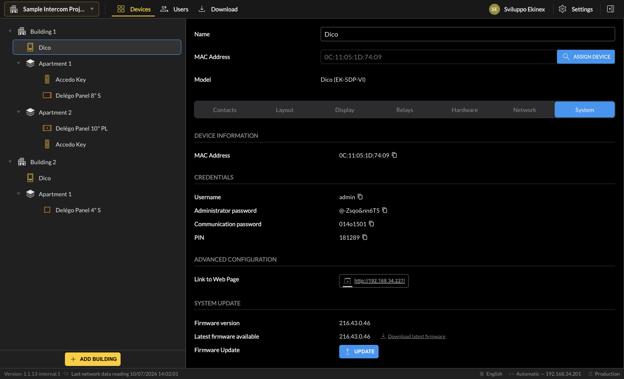The width and height of the screenshot is (624, 379).
Task: Collapse the Building 2 tree node
Action: [10, 162]
